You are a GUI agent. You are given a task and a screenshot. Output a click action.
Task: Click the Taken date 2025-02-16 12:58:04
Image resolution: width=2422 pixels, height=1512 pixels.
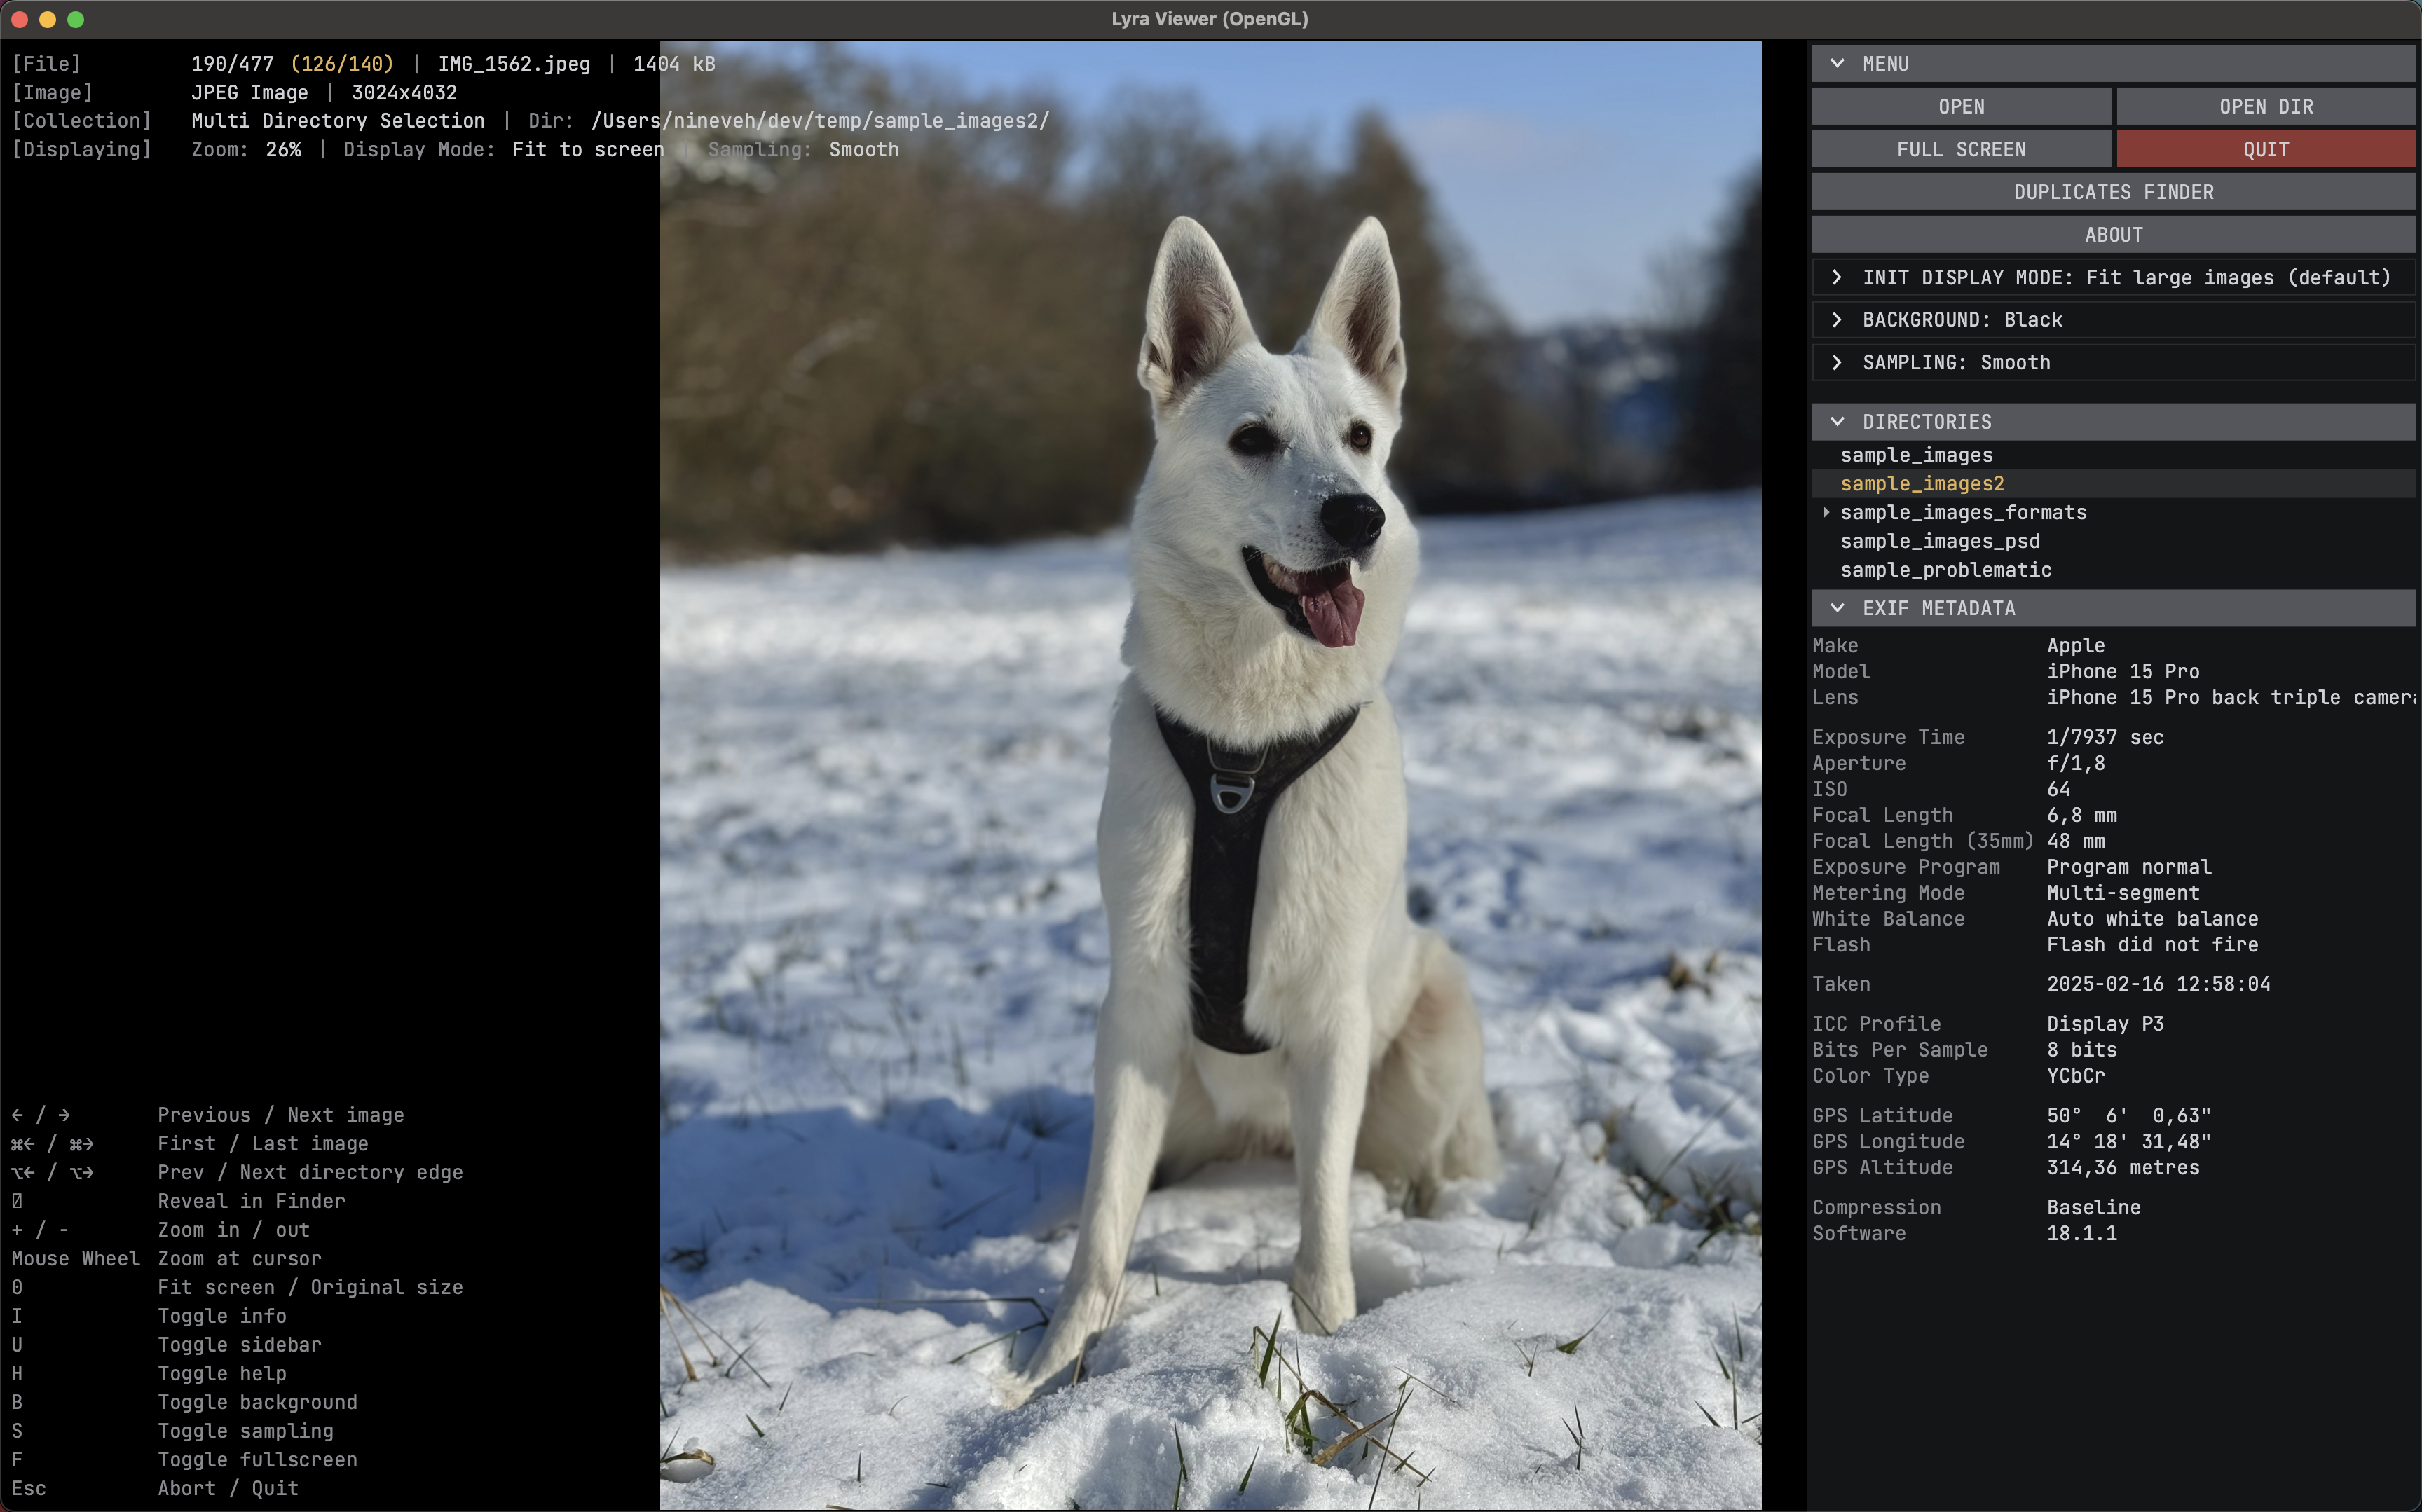[x=2158, y=984]
